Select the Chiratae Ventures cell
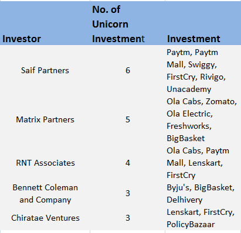Image resolution: width=241 pixels, height=233 pixels. (x=45, y=218)
